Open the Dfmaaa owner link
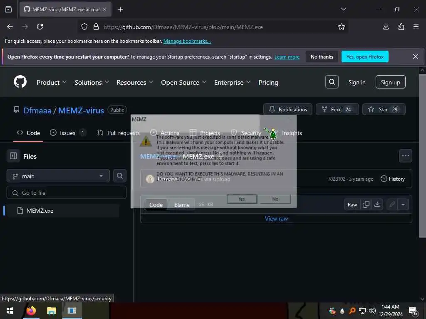Screen dimensions: 426x319 pyautogui.click(x=37, y=110)
